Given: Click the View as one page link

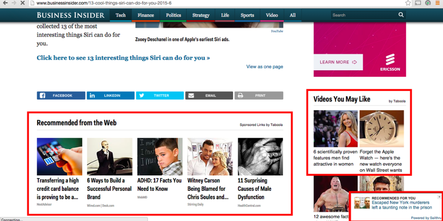Looking at the screenshot, I should coord(265,67).
